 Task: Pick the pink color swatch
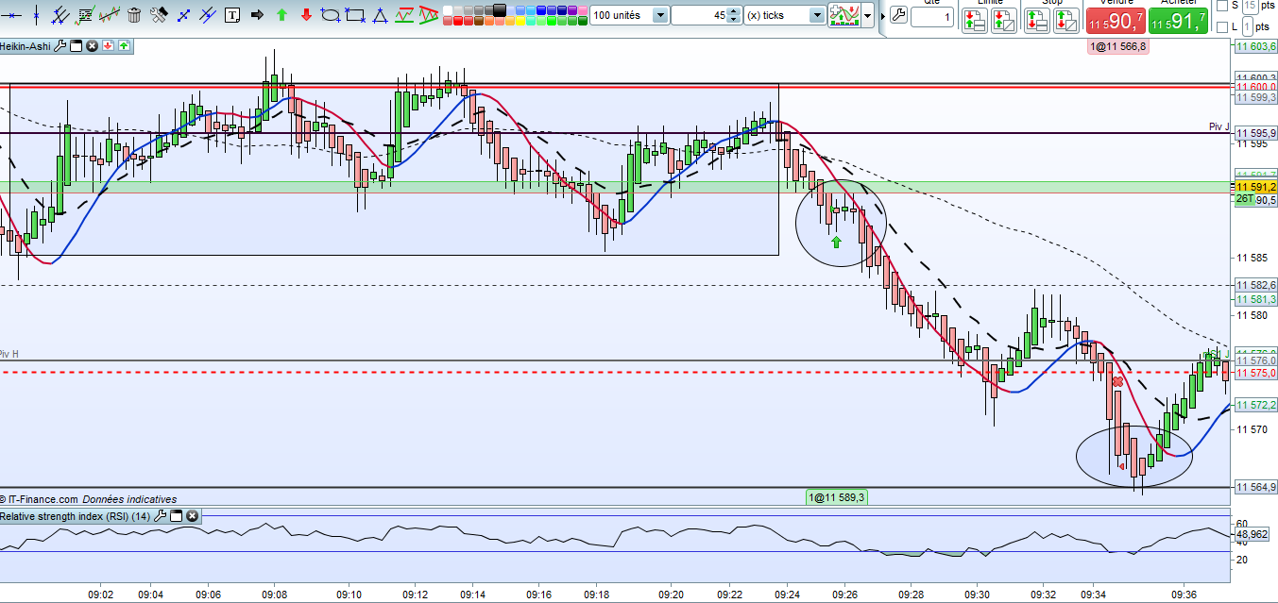pos(583,10)
